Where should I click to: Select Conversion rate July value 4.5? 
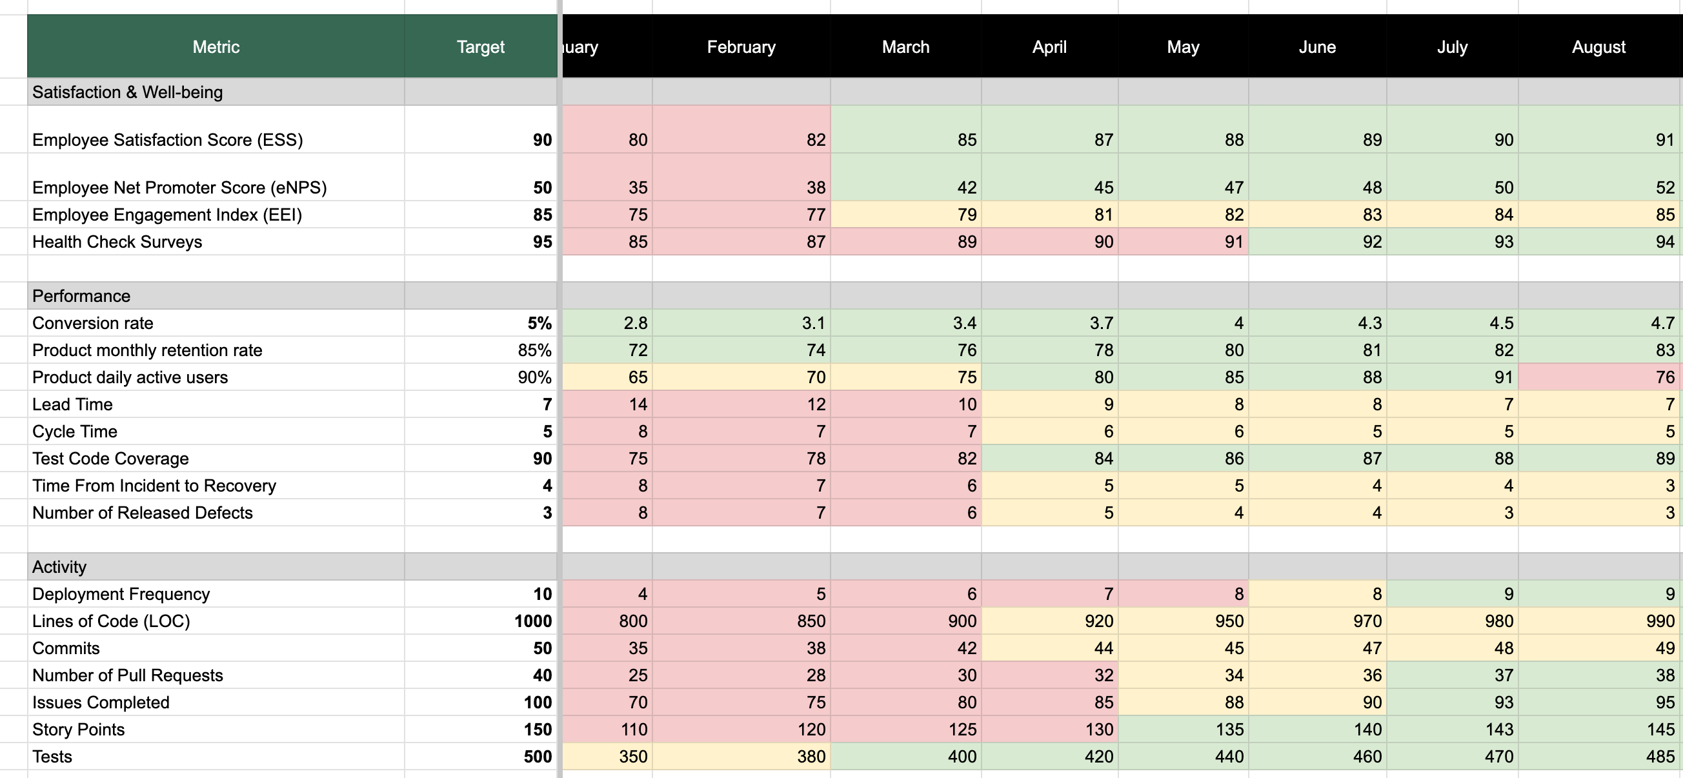point(1453,323)
